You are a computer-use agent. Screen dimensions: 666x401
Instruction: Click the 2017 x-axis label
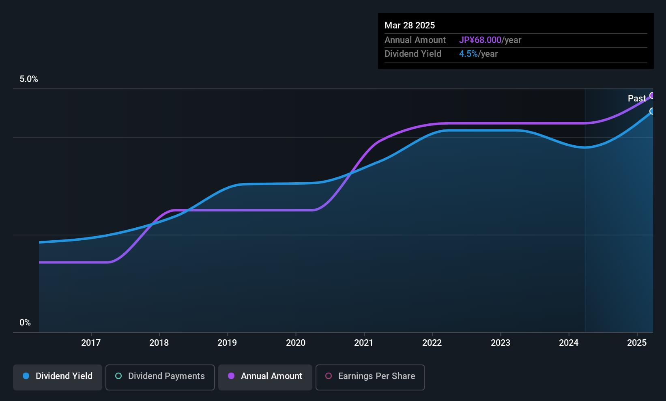point(91,343)
